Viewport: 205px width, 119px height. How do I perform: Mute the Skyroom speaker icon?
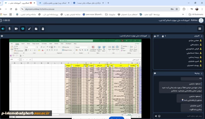(x=3, y=29)
